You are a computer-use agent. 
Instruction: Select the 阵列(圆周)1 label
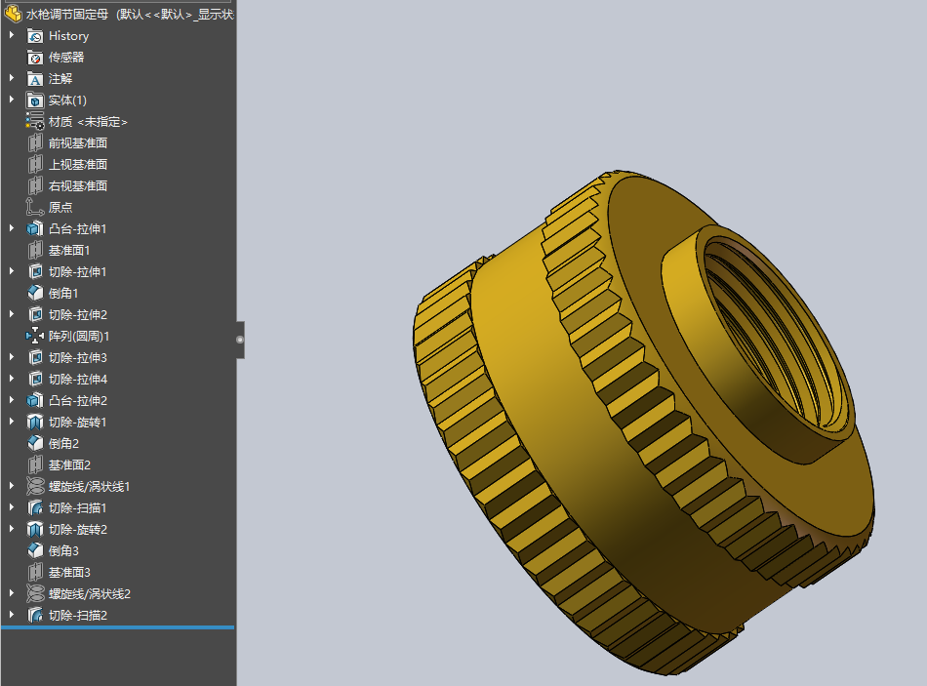(79, 337)
